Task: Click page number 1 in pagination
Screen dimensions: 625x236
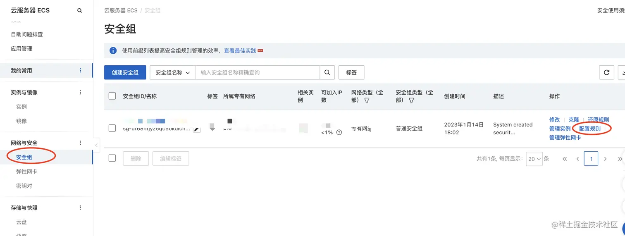Action: point(591,159)
